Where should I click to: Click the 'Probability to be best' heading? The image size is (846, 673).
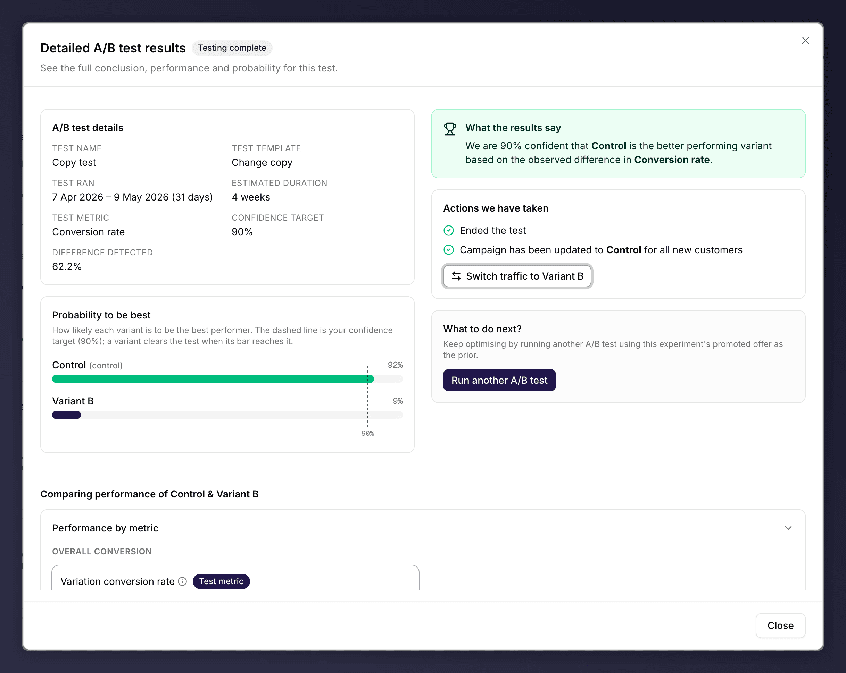tap(101, 315)
